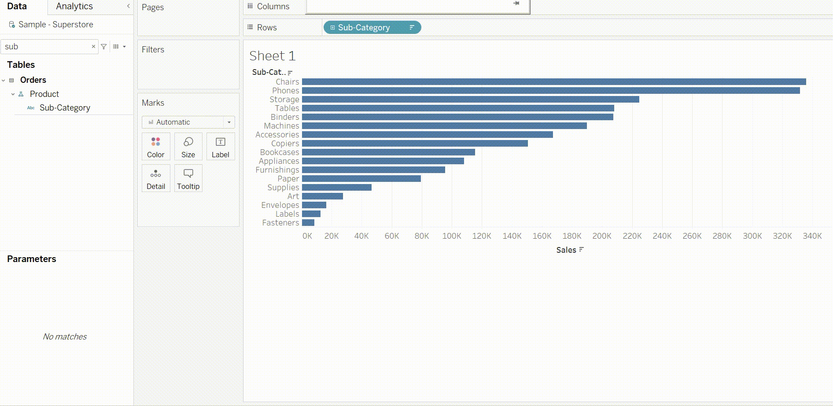The height and width of the screenshot is (406, 833).
Task: Switch to the Analytics tab
Action: click(74, 6)
